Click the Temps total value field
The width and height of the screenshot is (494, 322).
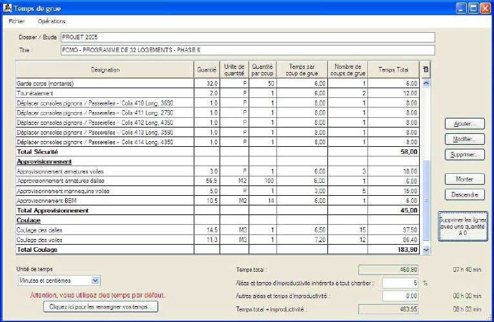click(388, 270)
